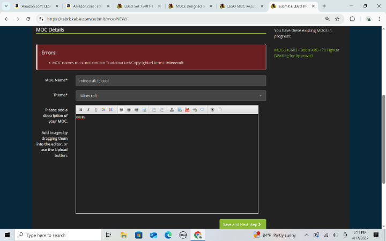This screenshot has width=386, height=241.
Task: Click the YouTube video embed icon
Action: pyautogui.click(x=187, y=109)
